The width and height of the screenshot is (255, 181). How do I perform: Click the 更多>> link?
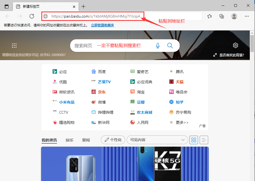(x=179, y=122)
